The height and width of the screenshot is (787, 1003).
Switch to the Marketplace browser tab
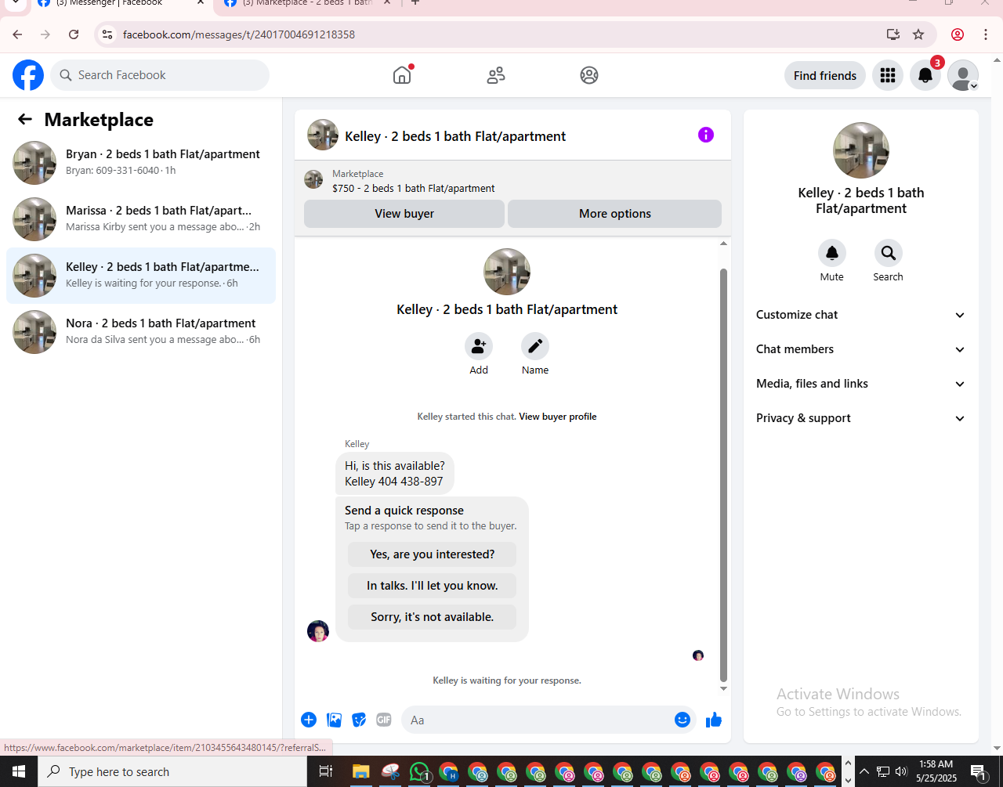pyautogui.click(x=307, y=4)
